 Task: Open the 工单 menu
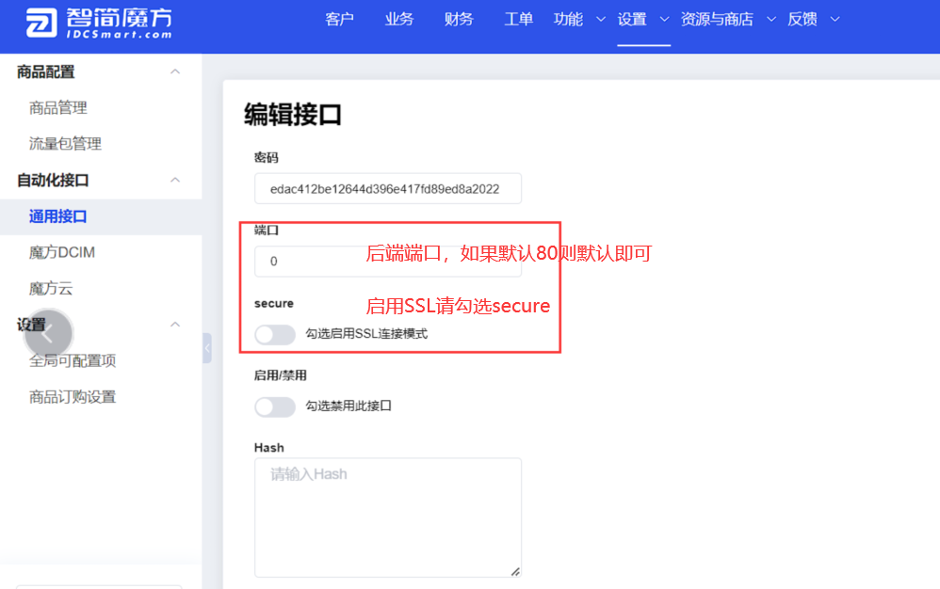coord(519,19)
